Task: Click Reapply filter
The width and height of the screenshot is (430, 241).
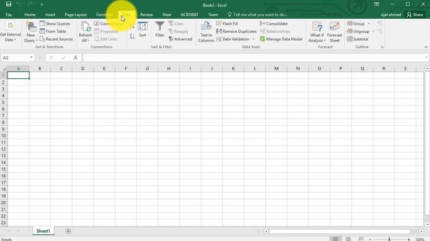Action: (x=178, y=31)
